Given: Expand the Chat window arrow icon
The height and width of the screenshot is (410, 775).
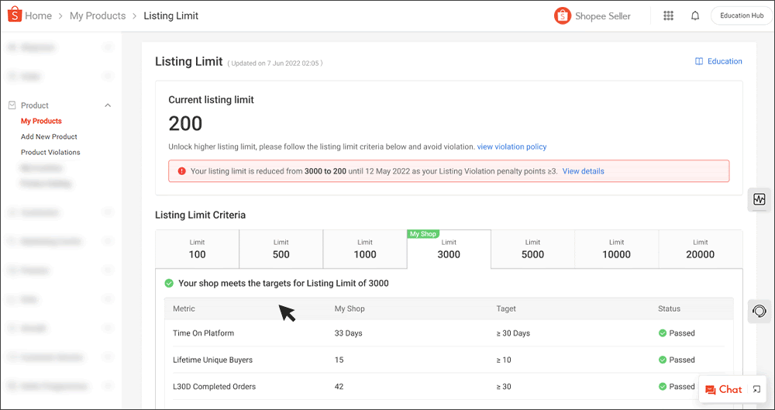Looking at the screenshot, I should [x=756, y=390].
